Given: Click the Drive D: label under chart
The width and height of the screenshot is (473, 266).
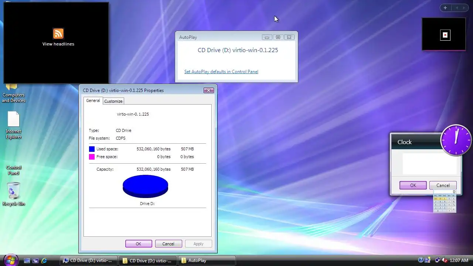Looking at the screenshot, I should coord(147,204).
